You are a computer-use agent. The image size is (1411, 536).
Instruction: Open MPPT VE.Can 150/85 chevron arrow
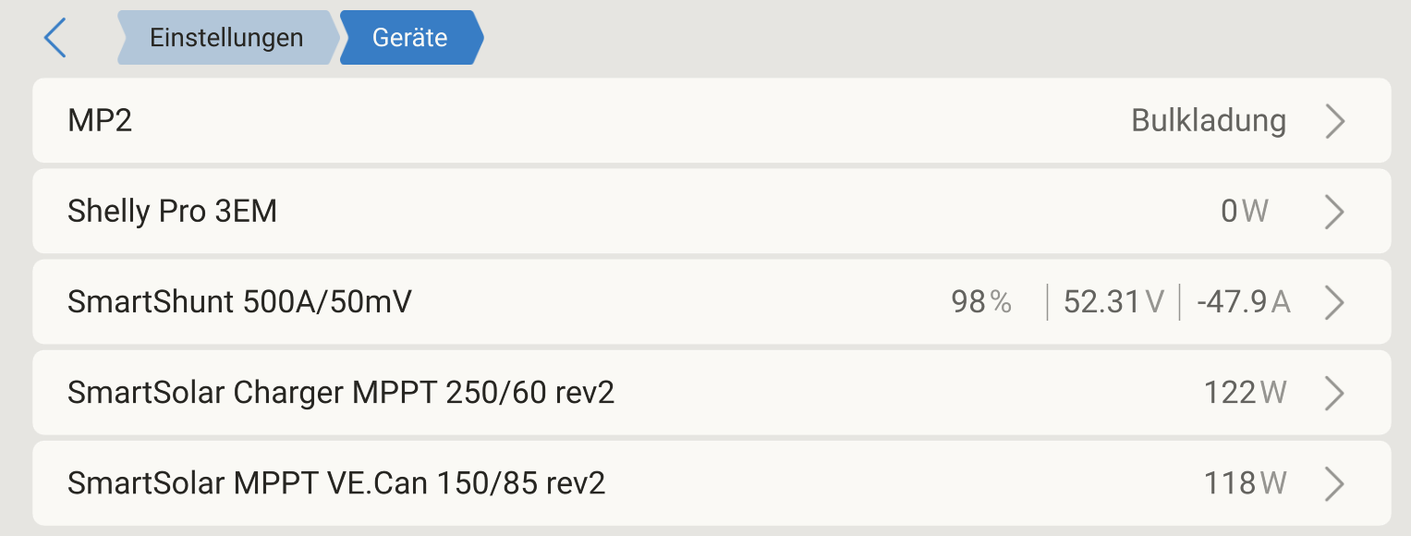click(x=1334, y=483)
